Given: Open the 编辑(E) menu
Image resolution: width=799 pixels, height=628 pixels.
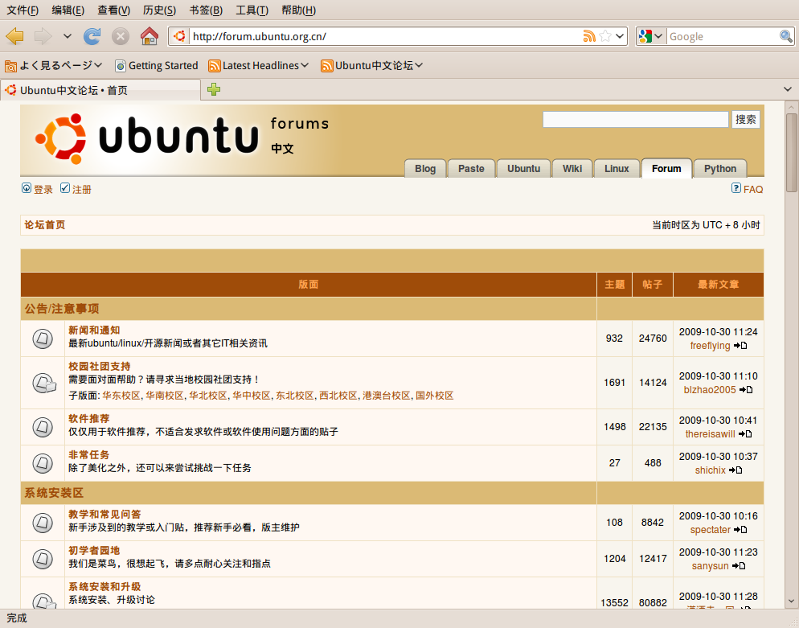Looking at the screenshot, I should tap(68, 10).
